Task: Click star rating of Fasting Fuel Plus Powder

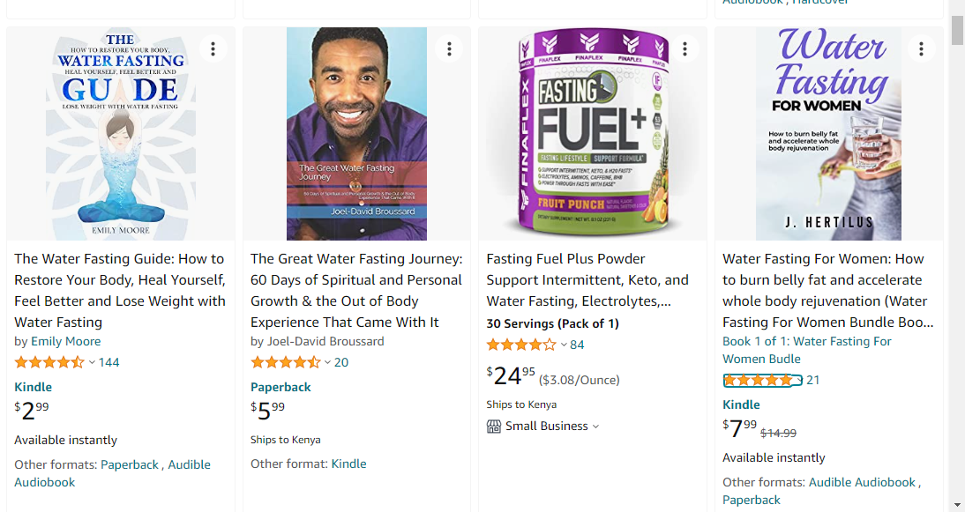Action: tap(521, 345)
